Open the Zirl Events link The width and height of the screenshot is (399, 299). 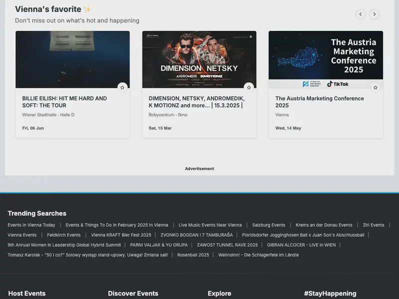pyautogui.click(x=374, y=225)
